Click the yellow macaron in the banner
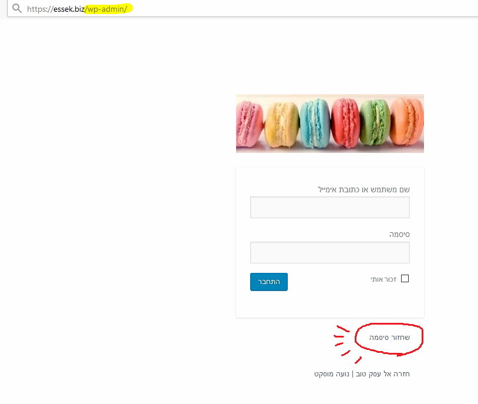Image resolution: width=478 pixels, height=404 pixels. [282, 125]
